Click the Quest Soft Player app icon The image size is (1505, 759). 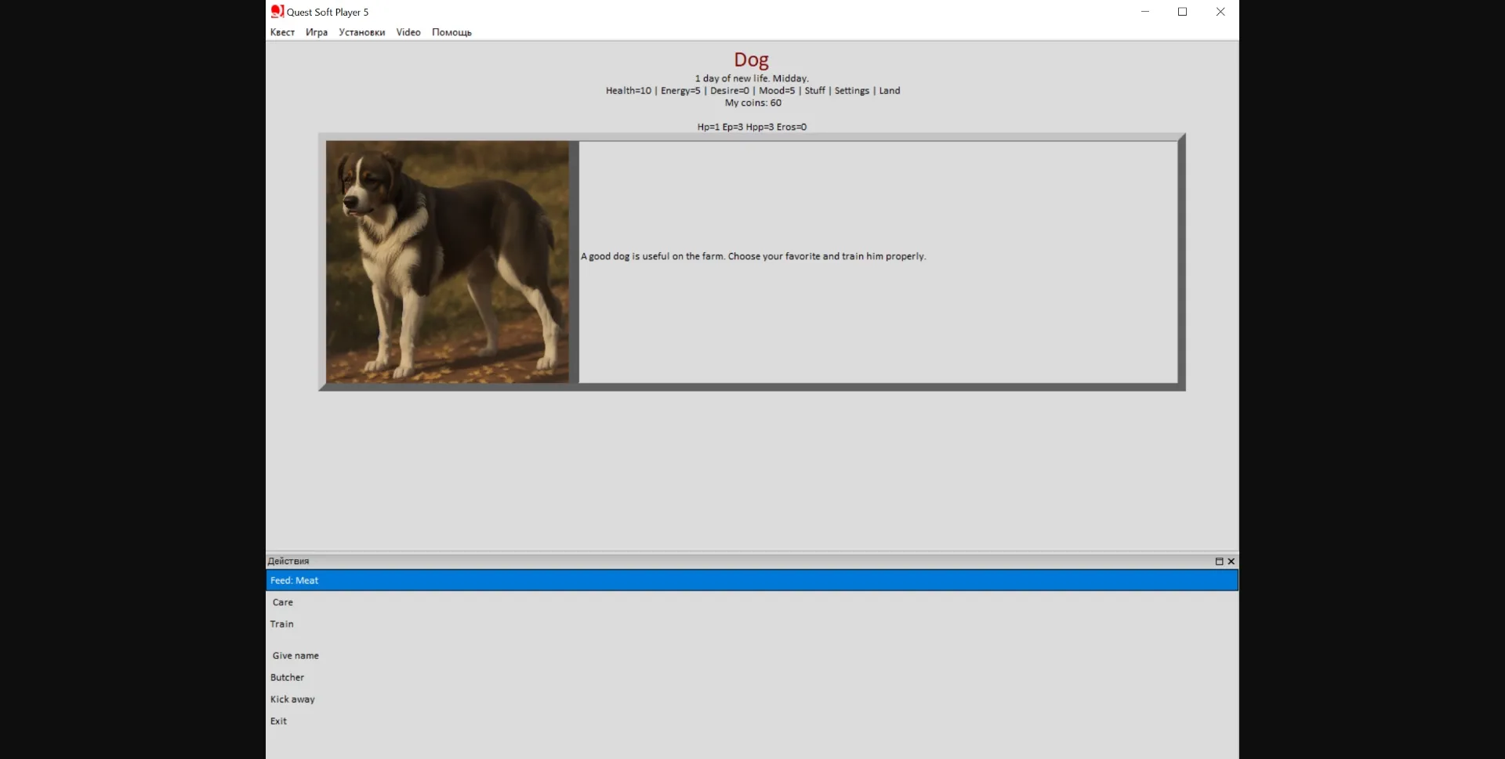tap(277, 11)
